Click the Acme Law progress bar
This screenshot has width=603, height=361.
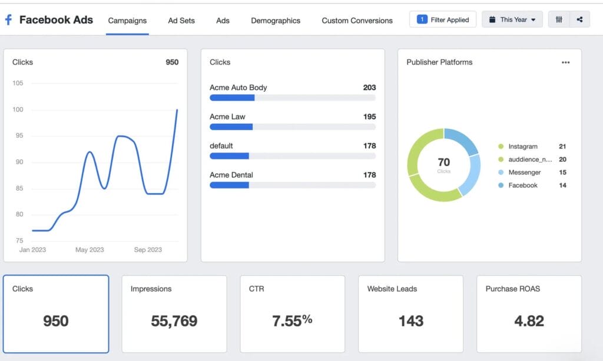293,127
